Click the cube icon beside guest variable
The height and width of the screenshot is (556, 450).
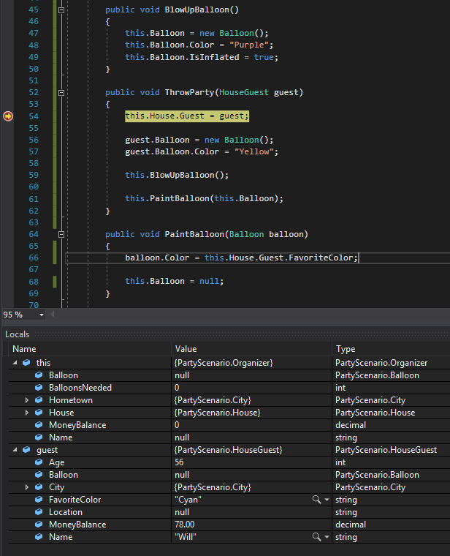[27, 450]
